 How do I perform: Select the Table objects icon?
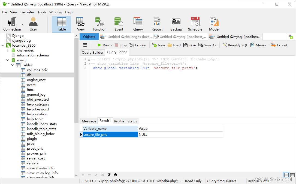point(62,24)
